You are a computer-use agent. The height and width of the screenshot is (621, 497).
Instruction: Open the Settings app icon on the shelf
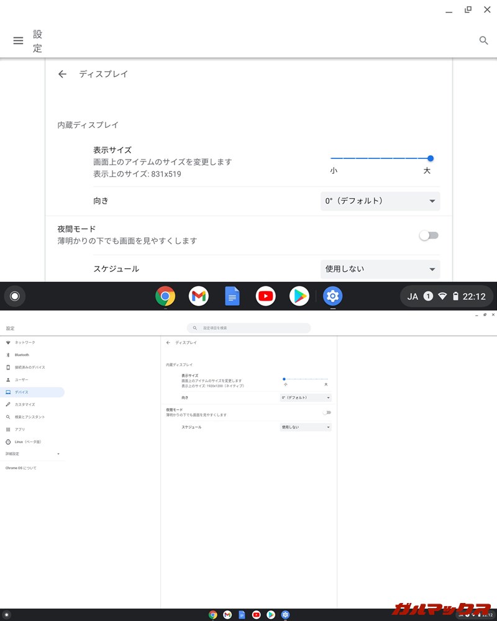[332, 296]
